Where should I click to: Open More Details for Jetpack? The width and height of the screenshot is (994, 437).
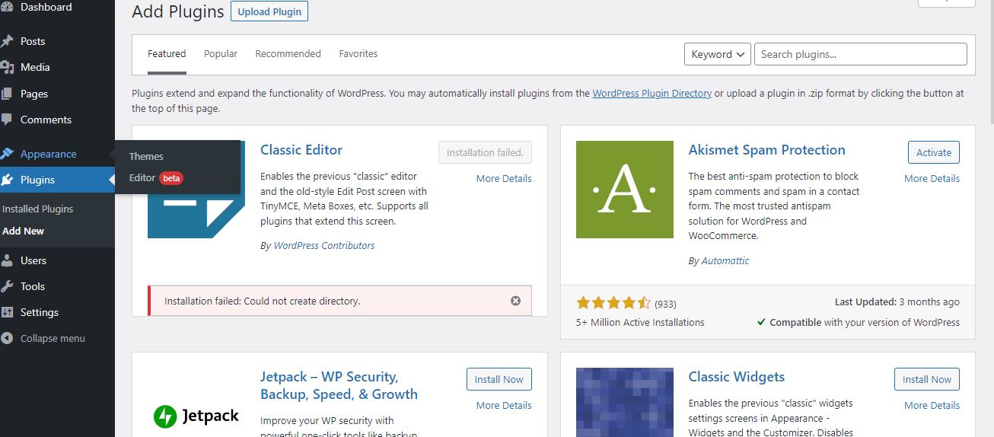pos(504,405)
